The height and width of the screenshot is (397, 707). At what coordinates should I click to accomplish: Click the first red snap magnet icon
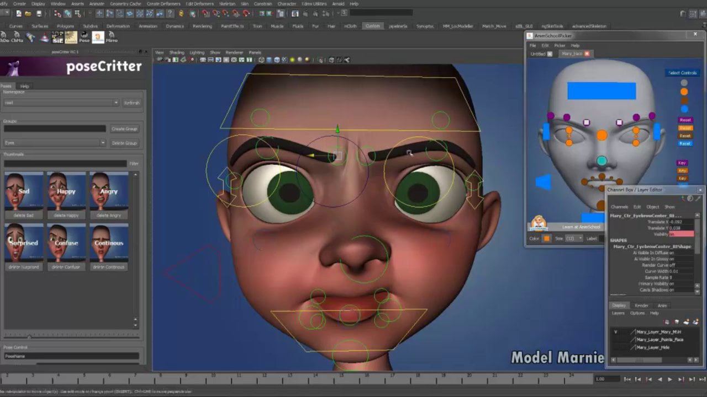click(x=205, y=14)
